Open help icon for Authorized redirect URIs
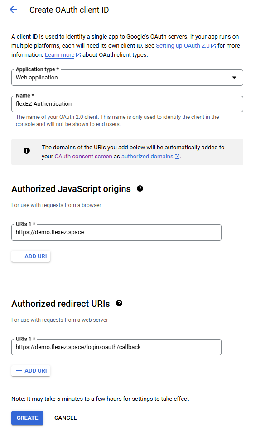This screenshot has height=438, width=270. point(119,303)
